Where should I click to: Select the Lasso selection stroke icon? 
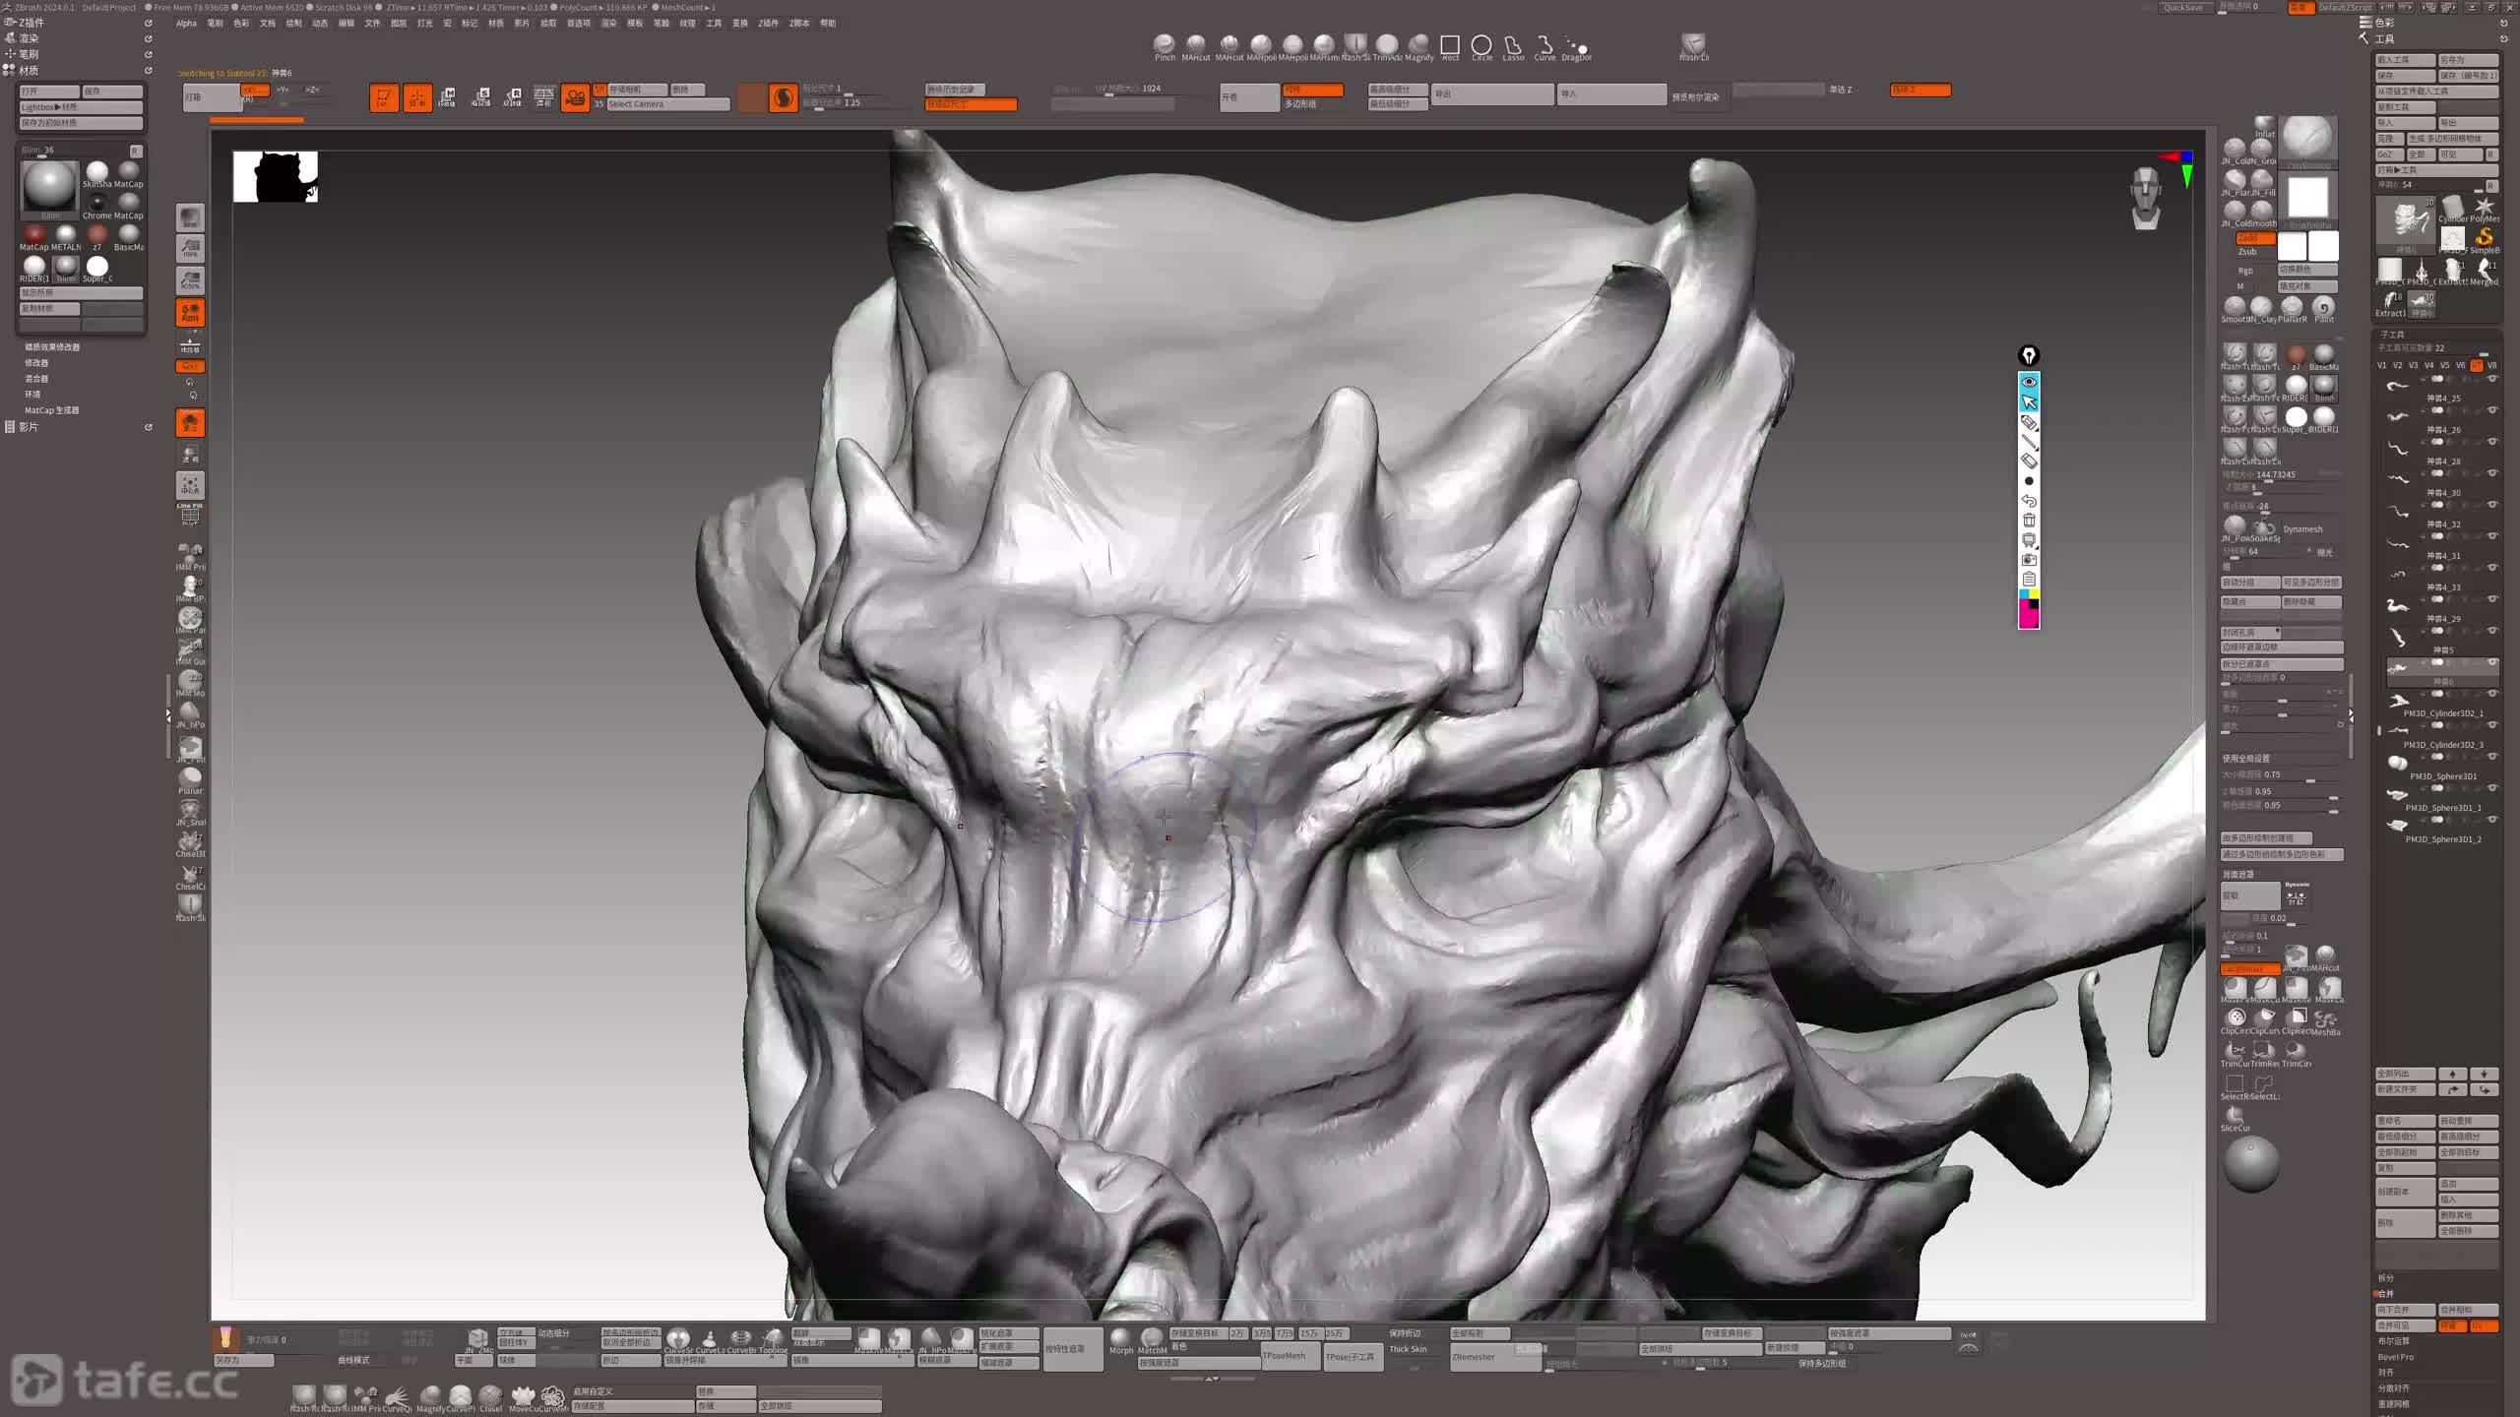(x=1513, y=45)
